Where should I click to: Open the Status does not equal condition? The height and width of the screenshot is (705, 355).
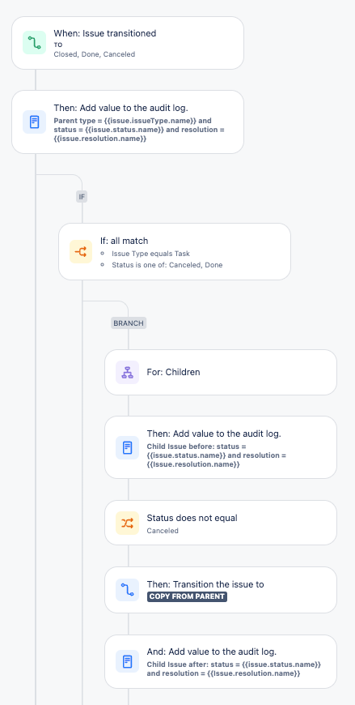pyautogui.click(x=221, y=523)
